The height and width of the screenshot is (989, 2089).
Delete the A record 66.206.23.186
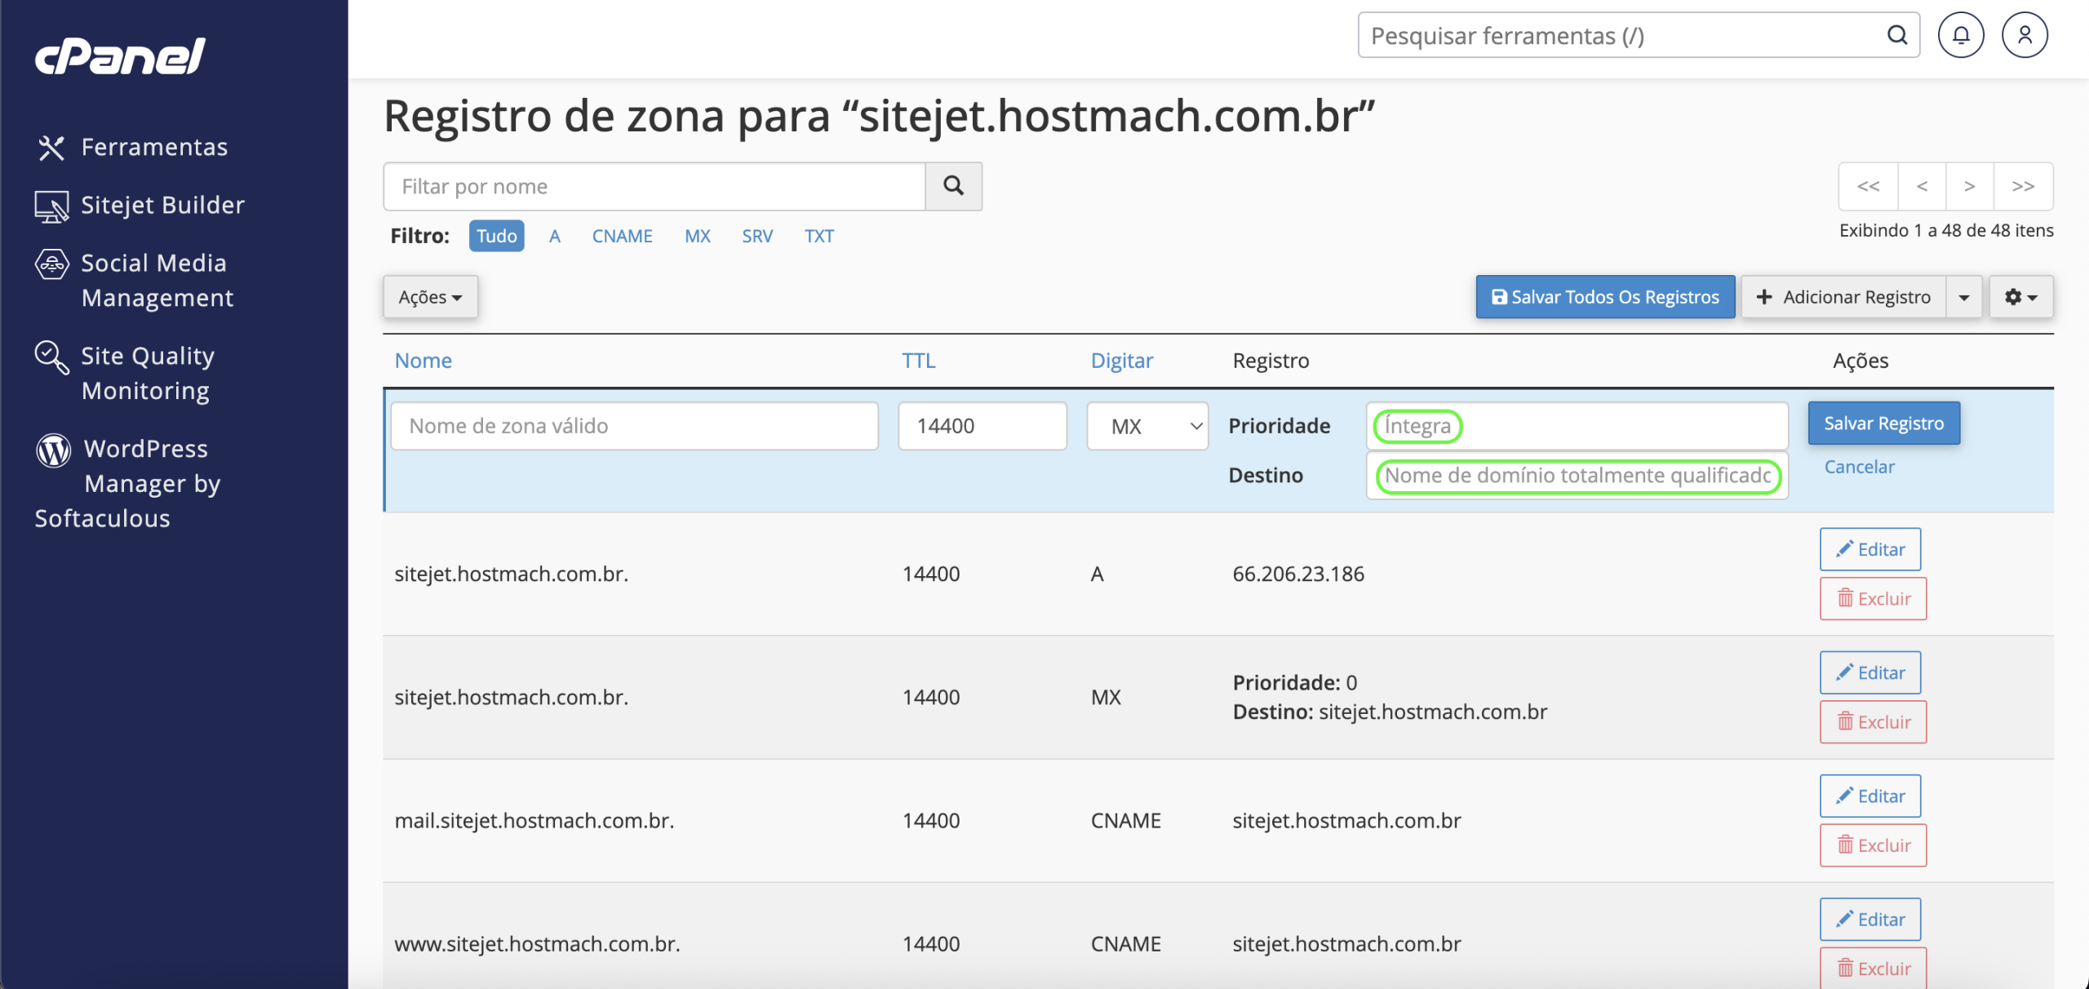(1873, 599)
